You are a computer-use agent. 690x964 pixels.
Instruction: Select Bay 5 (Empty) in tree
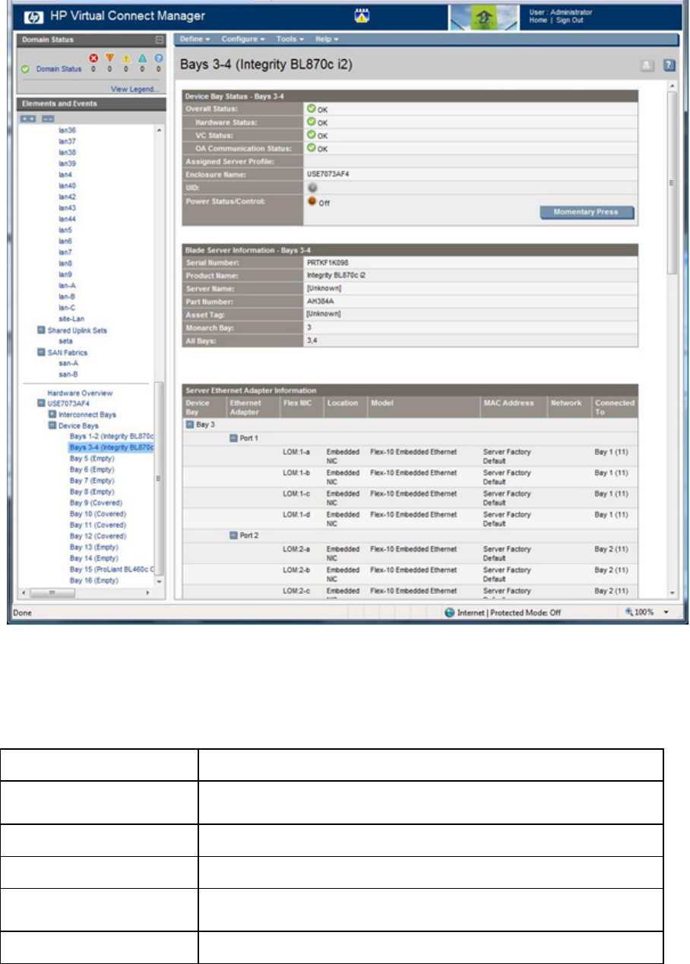click(x=92, y=459)
